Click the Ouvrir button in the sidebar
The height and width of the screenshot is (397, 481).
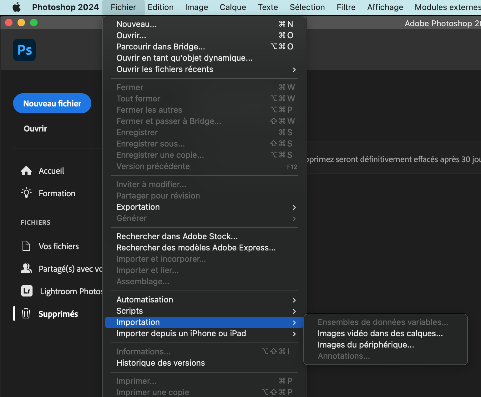click(x=35, y=129)
